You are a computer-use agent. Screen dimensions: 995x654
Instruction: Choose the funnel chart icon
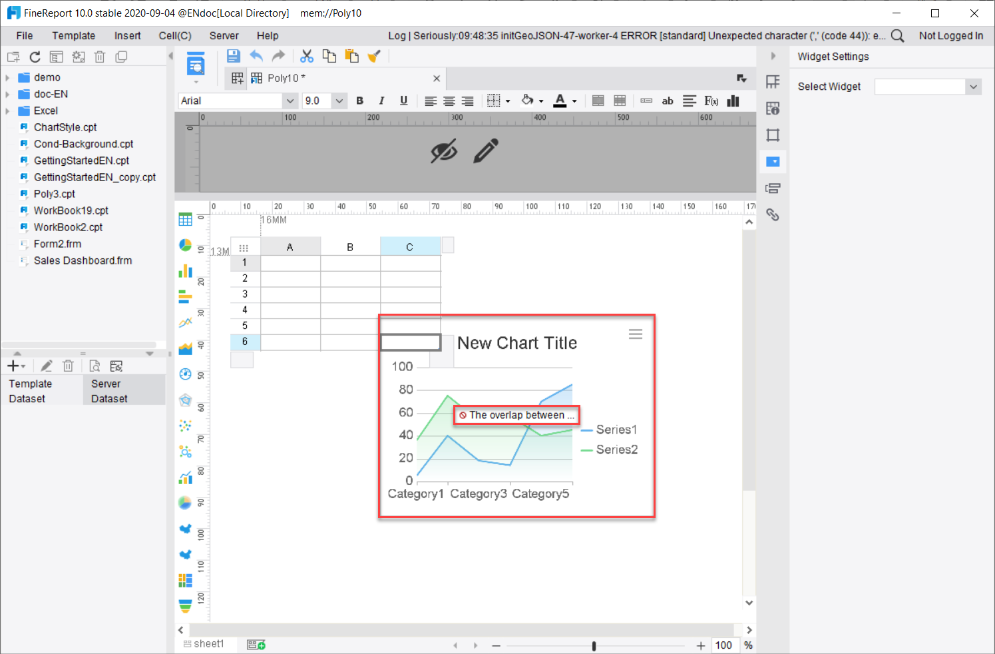(186, 605)
